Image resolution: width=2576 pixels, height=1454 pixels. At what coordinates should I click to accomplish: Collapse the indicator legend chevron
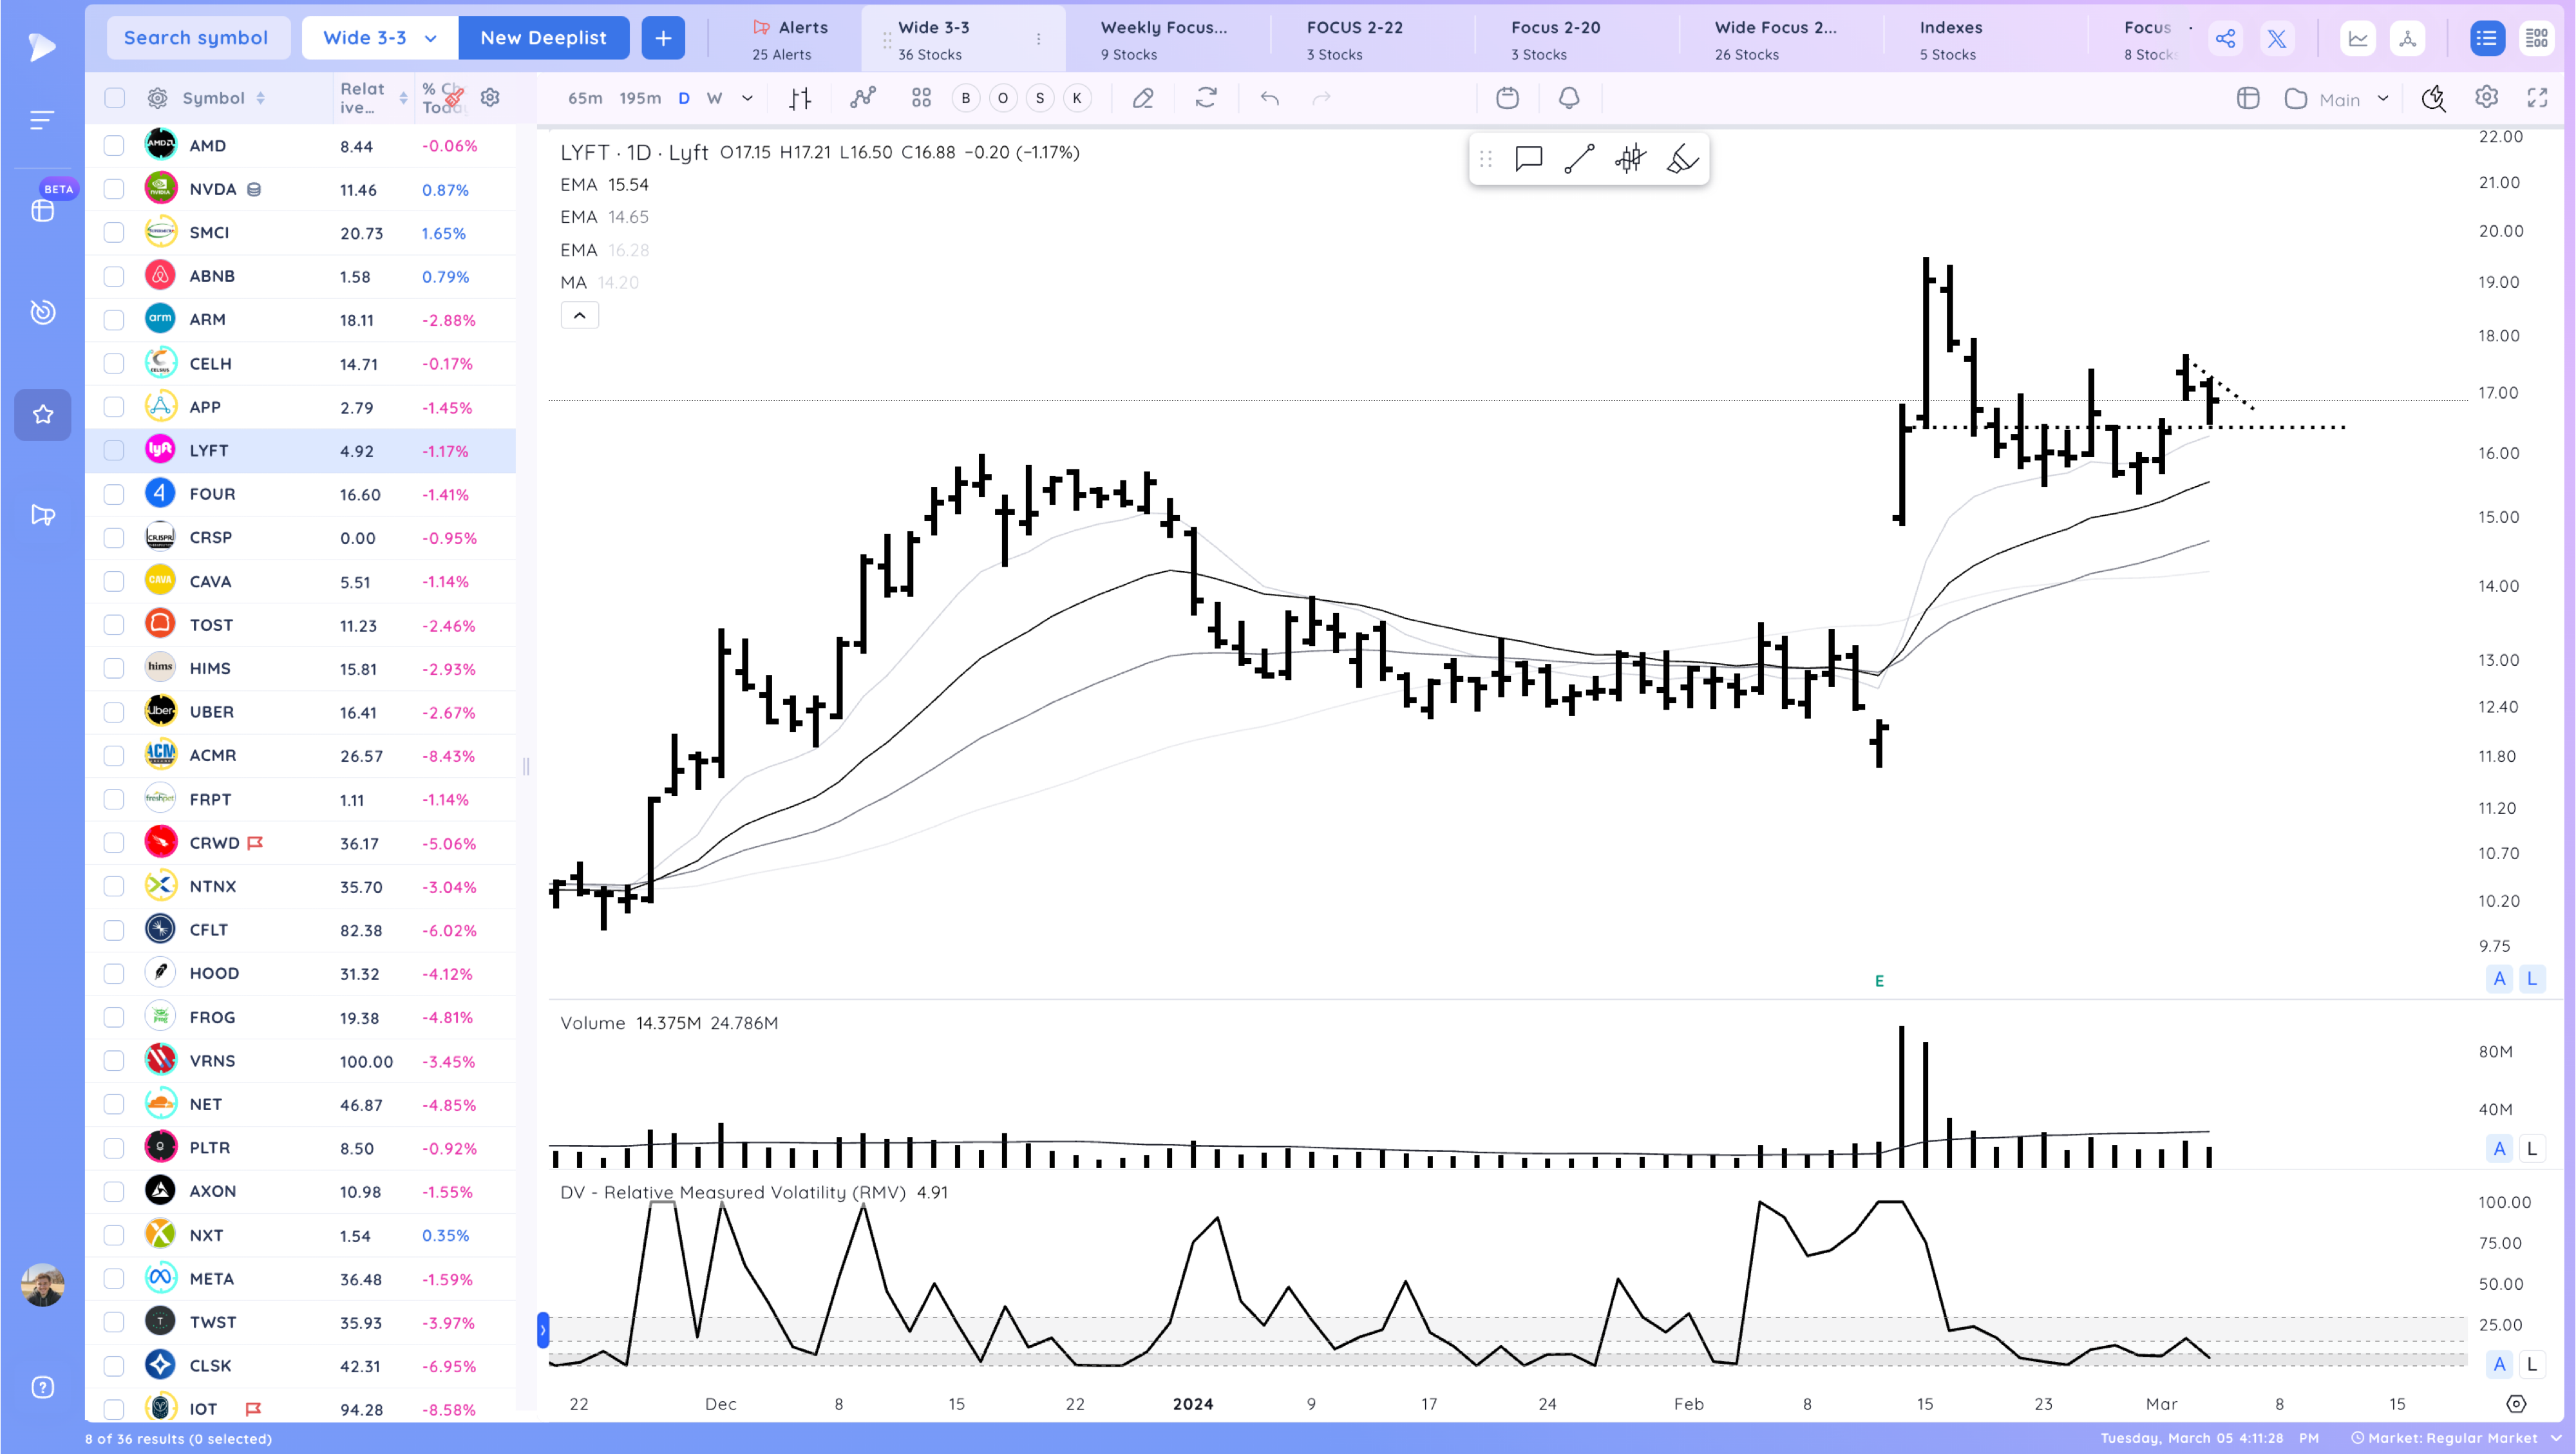(579, 315)
